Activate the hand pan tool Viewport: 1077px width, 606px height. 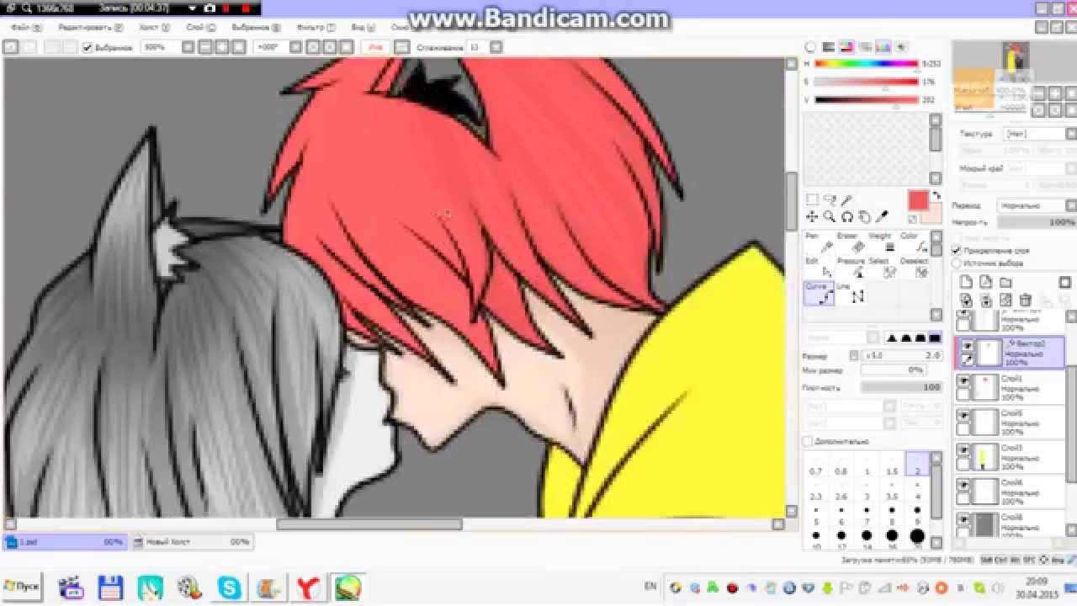click(864, 217)
